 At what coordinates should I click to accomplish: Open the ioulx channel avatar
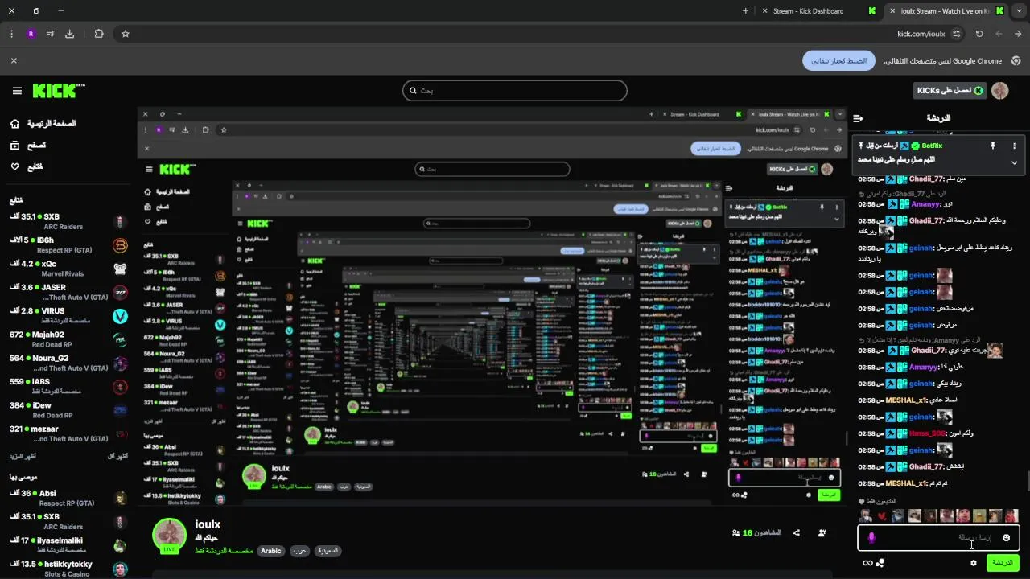170,536
